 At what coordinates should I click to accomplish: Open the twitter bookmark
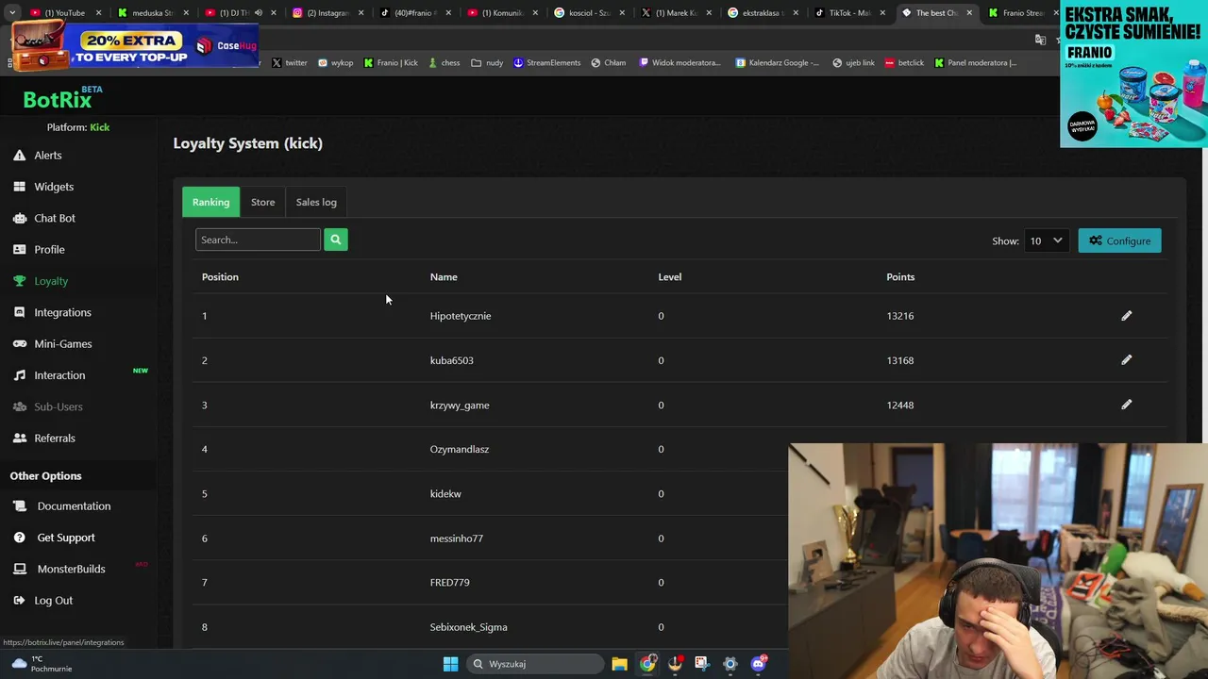tap(290, 63)
